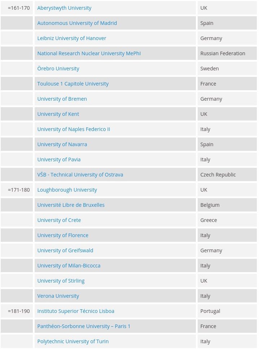Visit the Loughborough University link
The image size is (259, 349).
[x=67, y=190]
